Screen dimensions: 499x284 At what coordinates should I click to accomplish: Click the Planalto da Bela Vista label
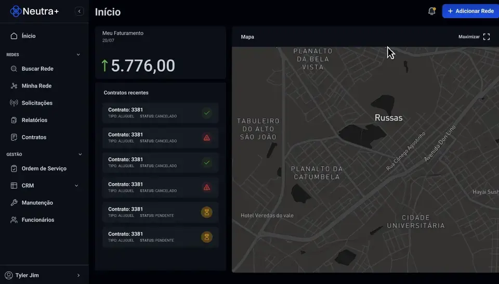(x=313, y=59)
